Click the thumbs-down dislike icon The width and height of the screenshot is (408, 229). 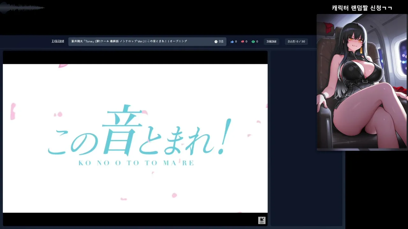pos(243,42)
